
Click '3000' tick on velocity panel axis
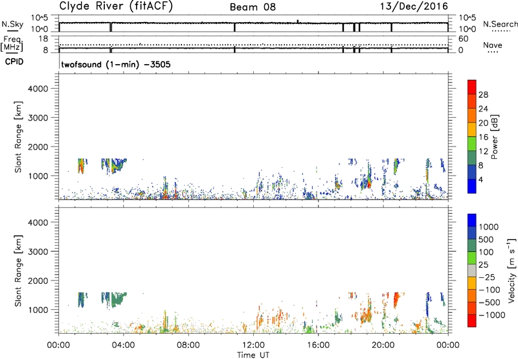coord(38,251)
